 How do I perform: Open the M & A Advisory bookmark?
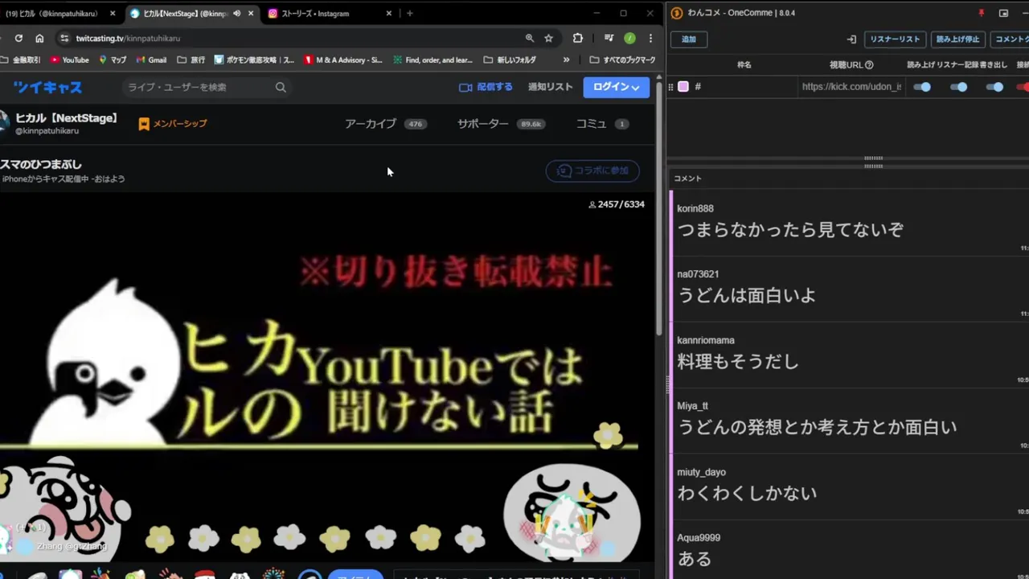coord(342,60)
